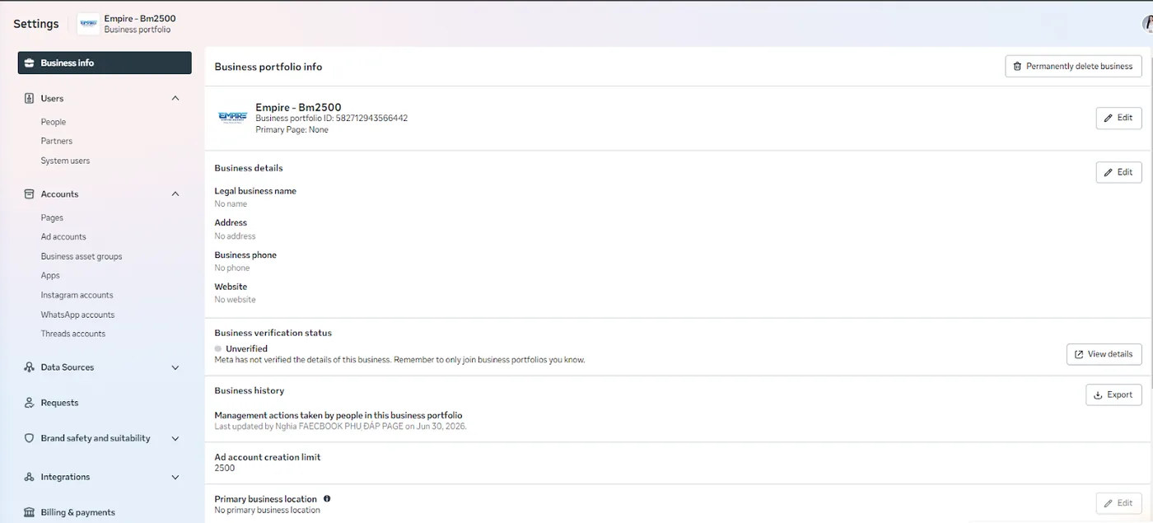The height and width of the screenshot is (523, 1153).
Task: Click the Requests person icon
Action: tap(30, 403)
